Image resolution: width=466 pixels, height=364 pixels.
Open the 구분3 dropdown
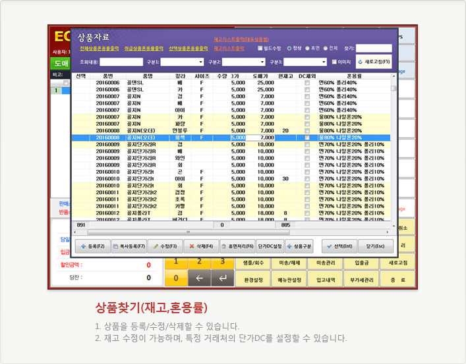pos(324,62)
